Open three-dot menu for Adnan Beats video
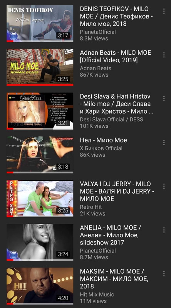171x308 pixels. coord(164,55)
